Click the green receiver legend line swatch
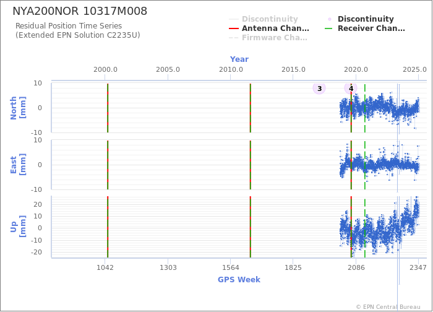This screenshot has height=312, width=433. pyautogui.click(x=328, y=28)
